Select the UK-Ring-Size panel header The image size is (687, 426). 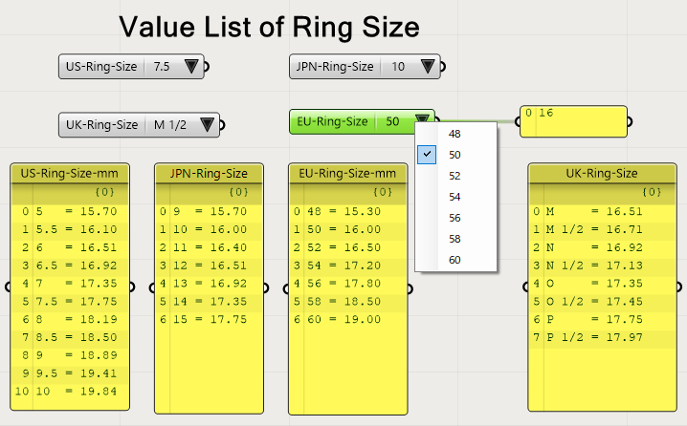[x=602, y=173]
